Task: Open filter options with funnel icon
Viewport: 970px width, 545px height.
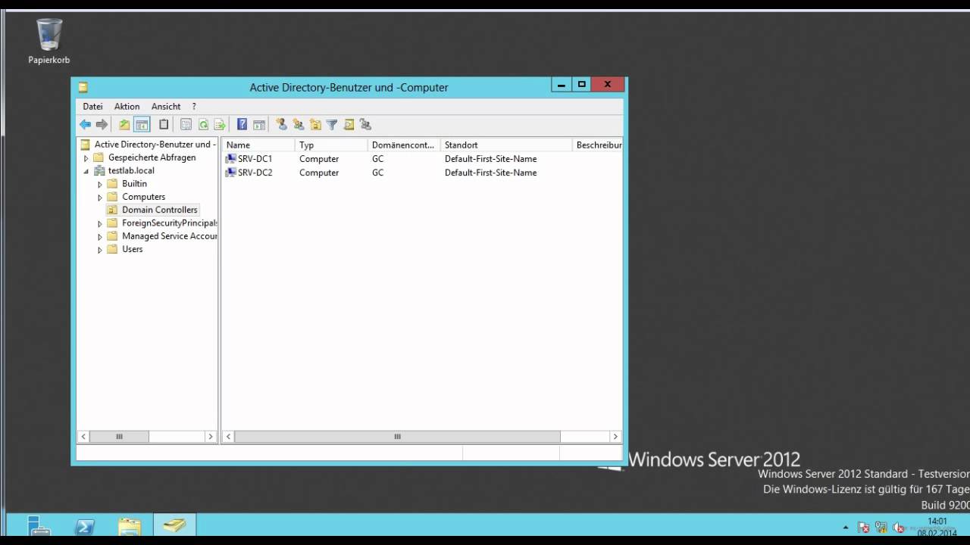Action: pos(332,125)
